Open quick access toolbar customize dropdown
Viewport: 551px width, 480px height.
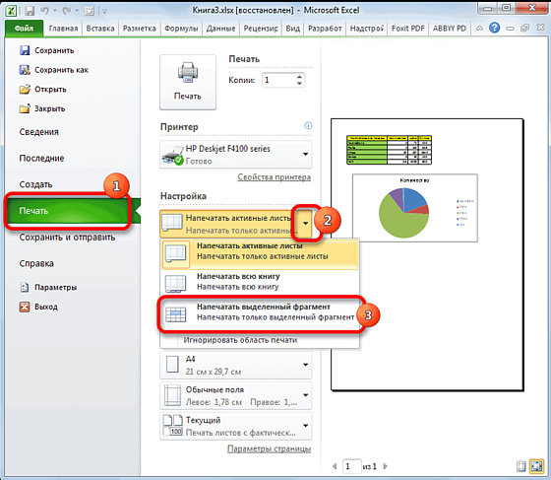tap(104, 11)
